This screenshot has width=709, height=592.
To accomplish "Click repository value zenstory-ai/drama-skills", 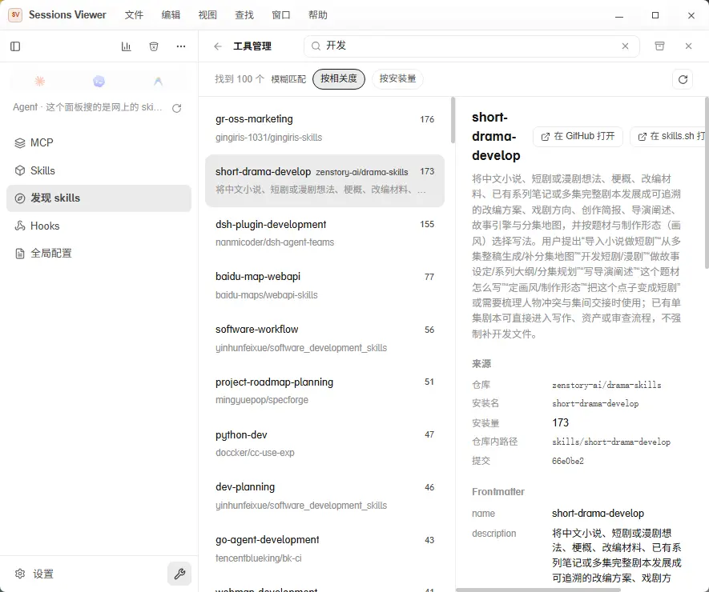I will tap(606, 385).
